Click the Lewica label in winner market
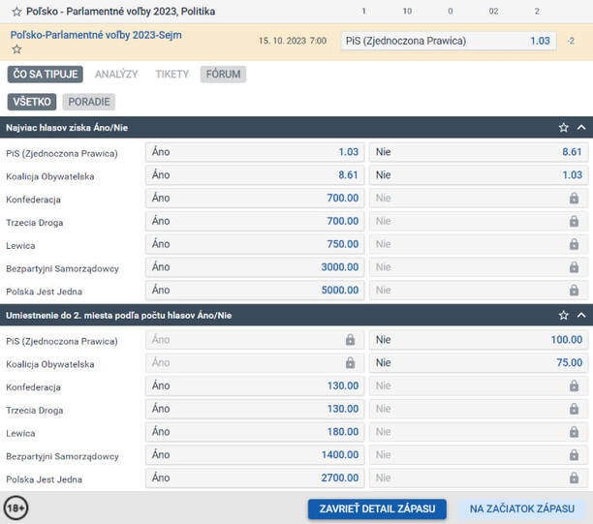 click(x=20, y=246)
